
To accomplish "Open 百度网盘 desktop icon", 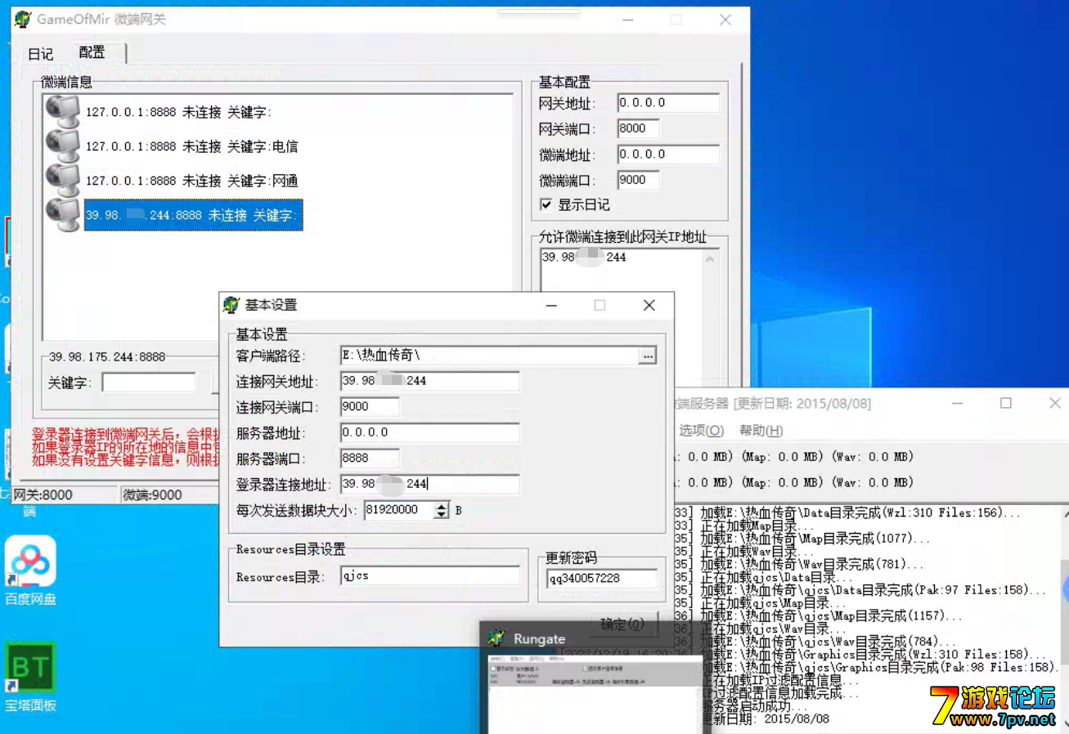I will pyautogui.click(x=31, y=571).
